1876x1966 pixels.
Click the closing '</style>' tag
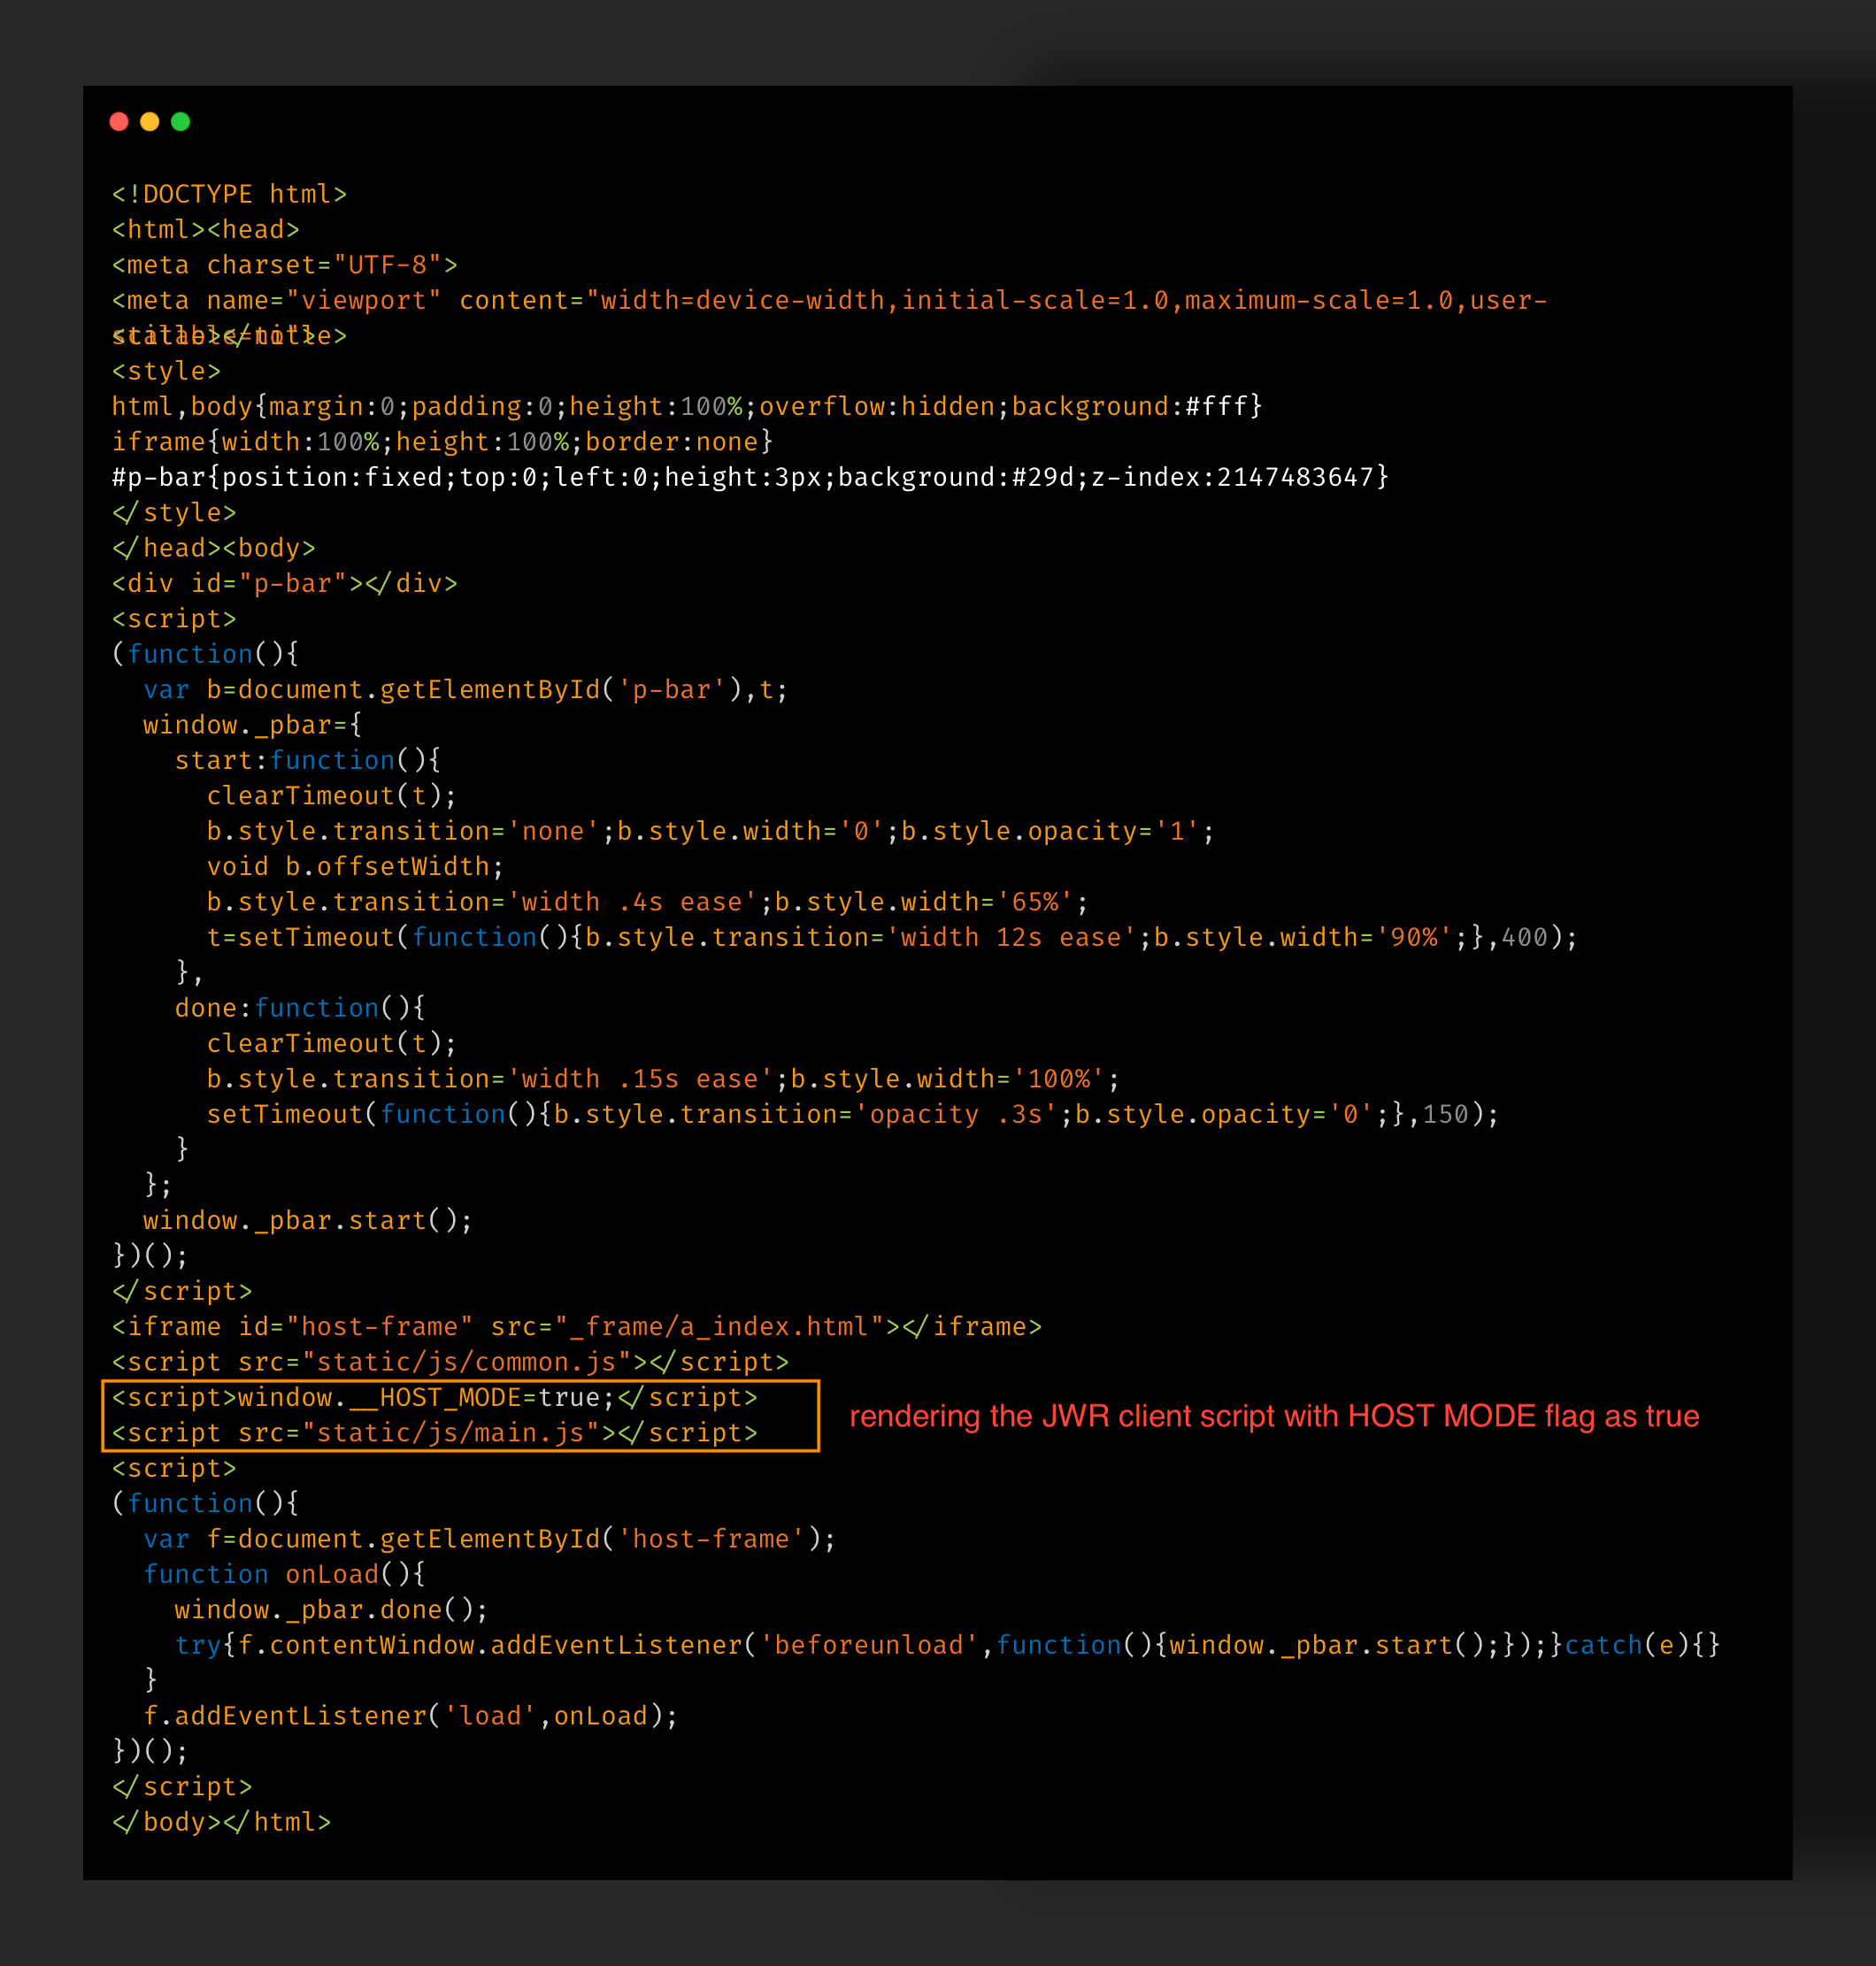[x=174, y=513]
